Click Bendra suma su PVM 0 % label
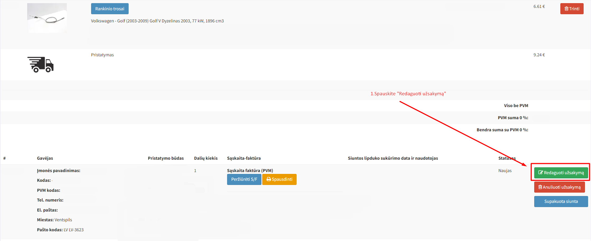Image resolution: width=591 pixels, height=241 pixels. (502, 130)
